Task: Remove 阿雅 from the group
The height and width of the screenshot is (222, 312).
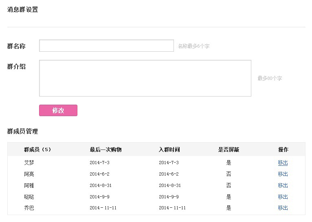Action: [x=283, y=185]
